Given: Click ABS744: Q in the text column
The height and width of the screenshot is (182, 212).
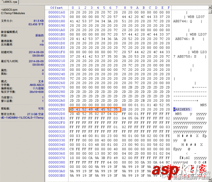Looking at the screenshot, I should point(183,21).
